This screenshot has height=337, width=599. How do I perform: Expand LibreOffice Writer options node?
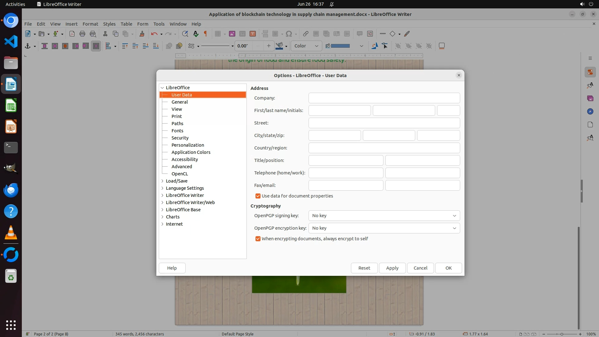[162, 195]
